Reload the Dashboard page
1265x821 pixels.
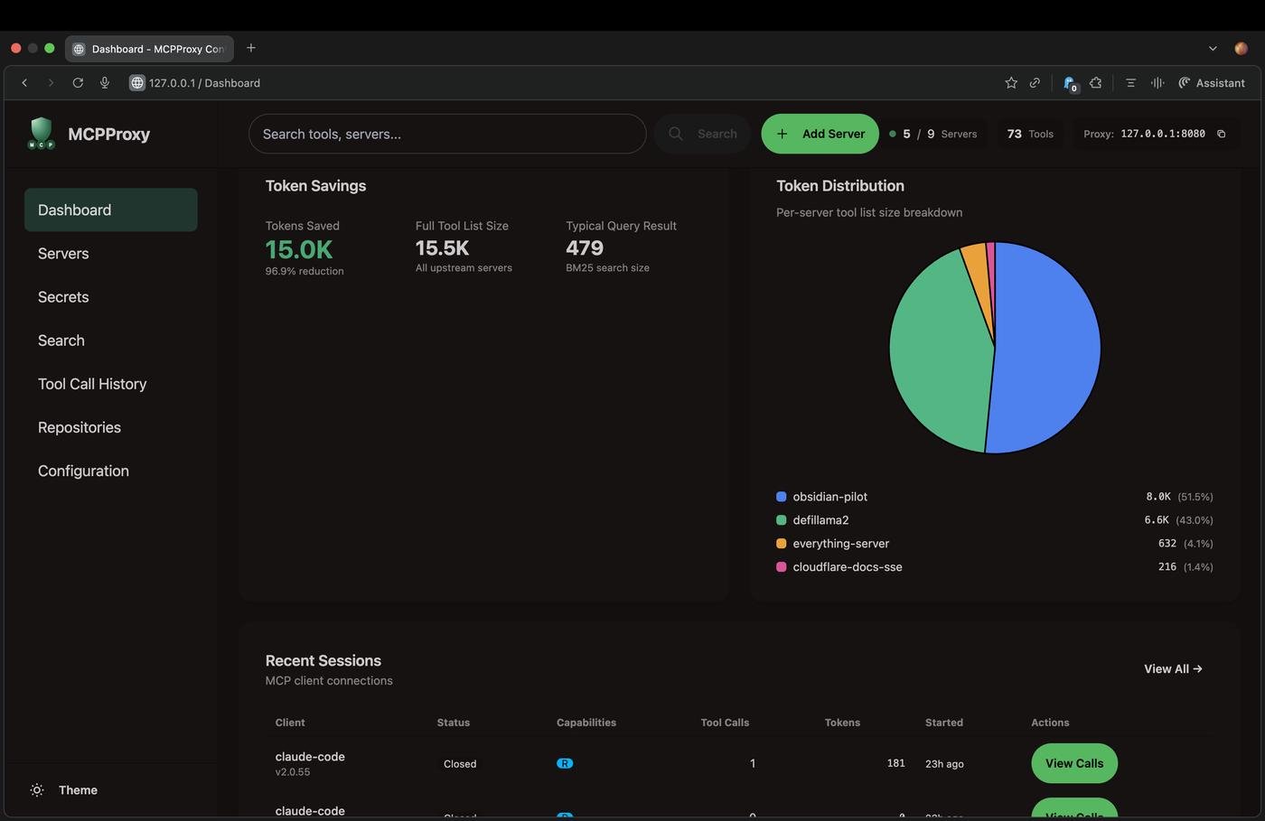click(78, 83)
